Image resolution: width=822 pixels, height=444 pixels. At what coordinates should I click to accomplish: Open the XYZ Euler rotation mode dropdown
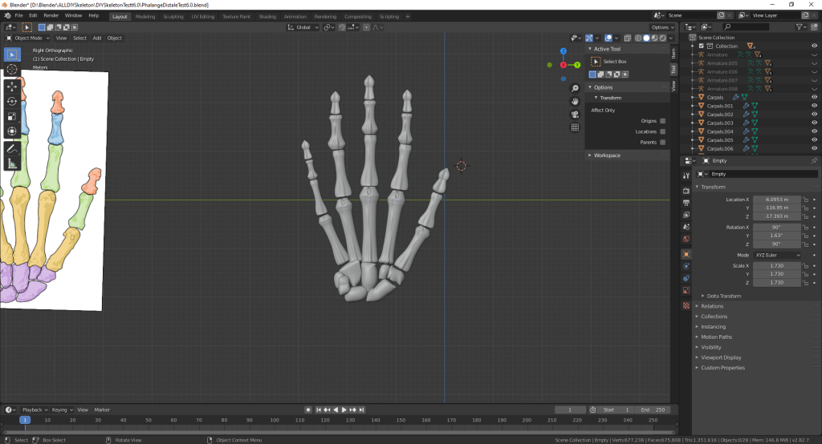click(x=776, y=255)
